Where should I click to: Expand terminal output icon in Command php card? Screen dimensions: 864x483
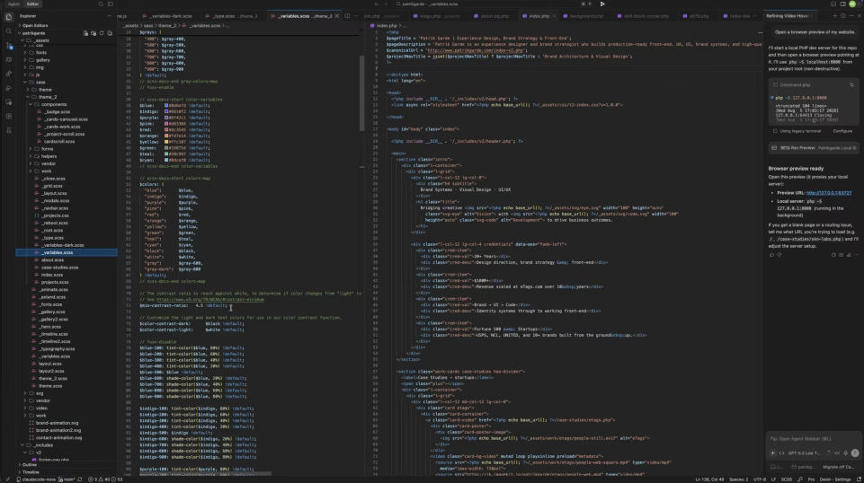pos(851,84)
